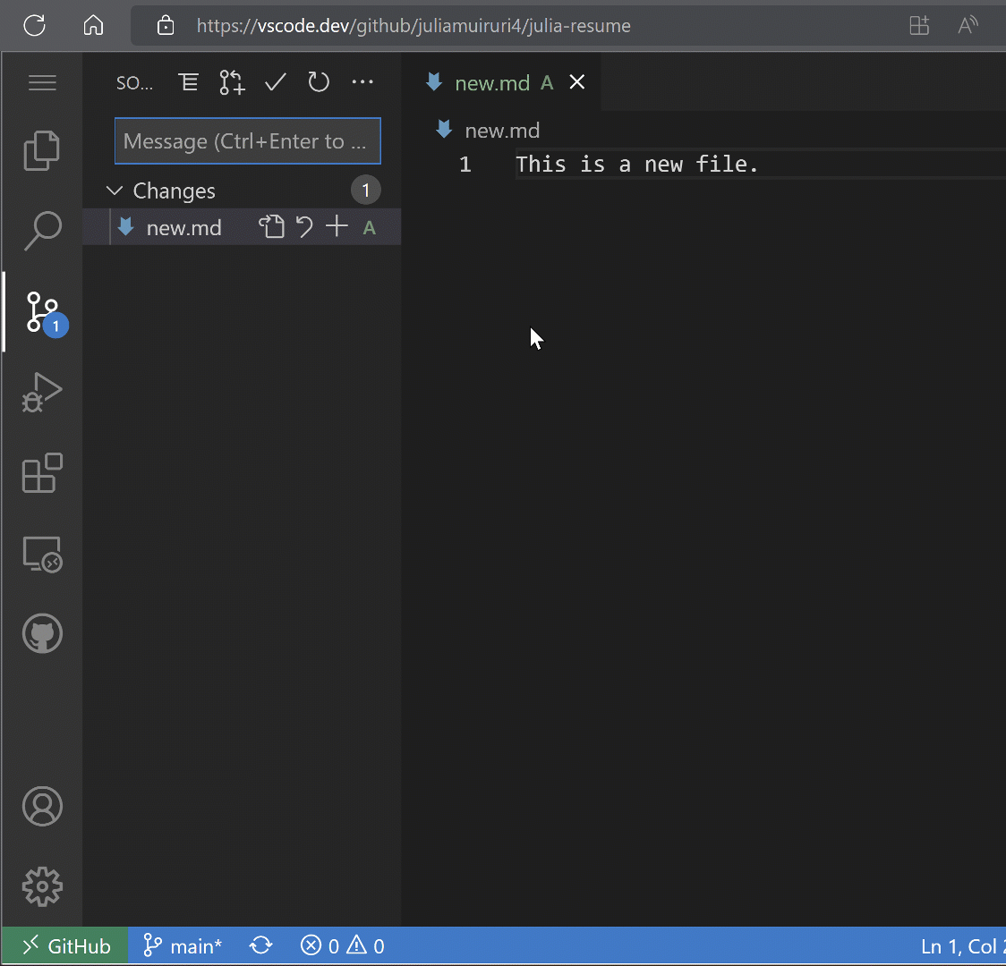This screenshot has width=1006, height=966.
Task: Open the Extensions view
Action: [x=41, y=473]
